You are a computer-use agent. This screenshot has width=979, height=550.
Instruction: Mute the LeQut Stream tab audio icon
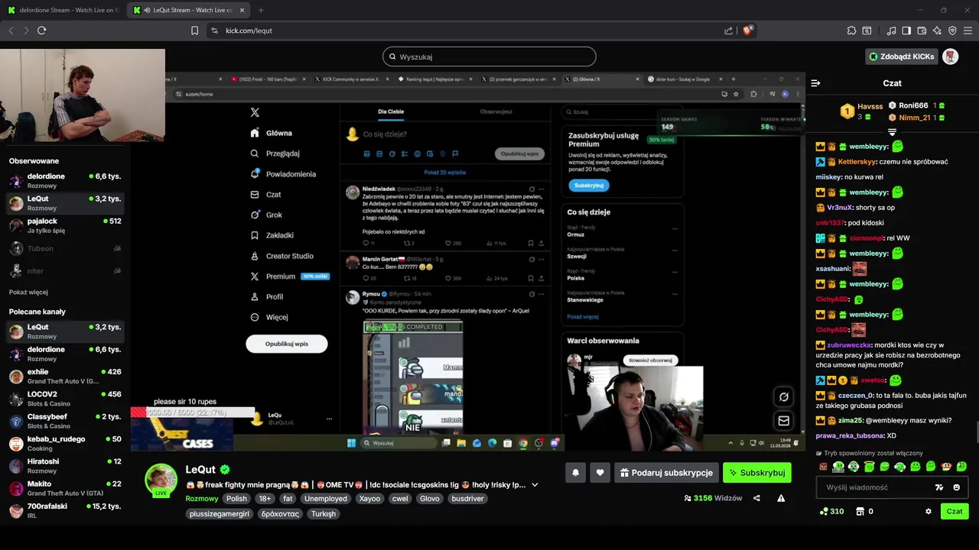click(147, 10)
